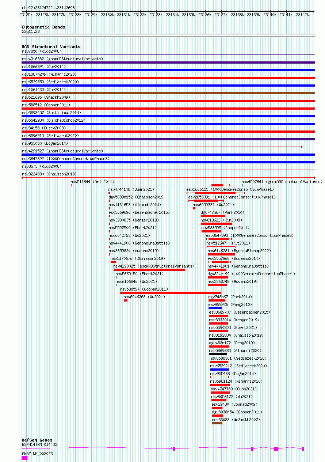The height and width of the screenshot is (462, 325).
Task: Click the Cytogenetic Bands track title
Action: pos(43,27)
